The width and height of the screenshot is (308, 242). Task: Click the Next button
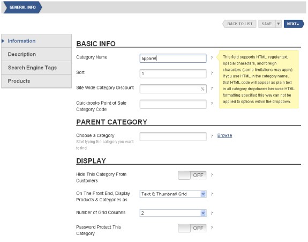click(294, 24)
